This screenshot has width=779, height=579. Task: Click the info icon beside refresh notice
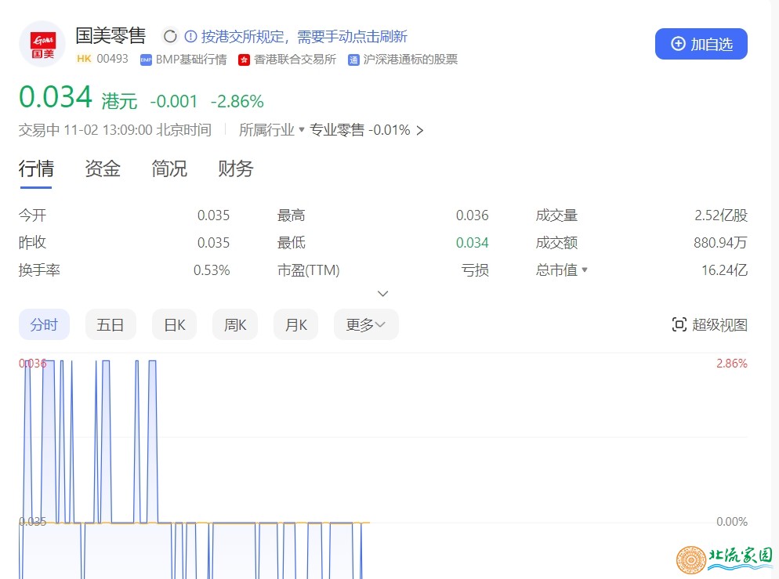tap(190, 36)
